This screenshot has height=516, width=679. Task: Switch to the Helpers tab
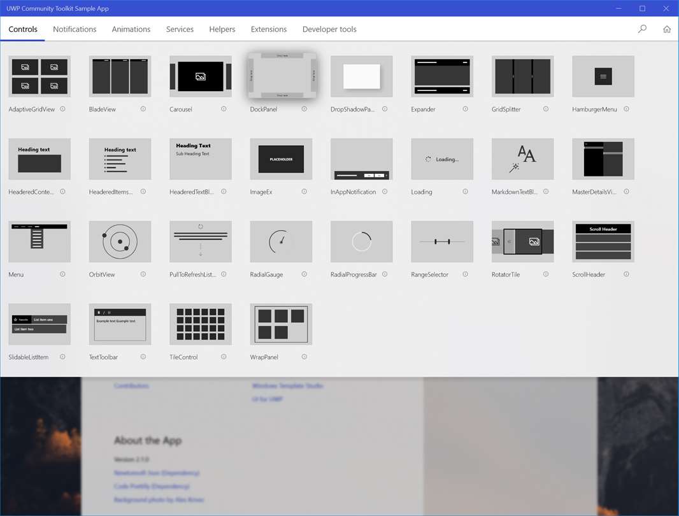[222, 29]
